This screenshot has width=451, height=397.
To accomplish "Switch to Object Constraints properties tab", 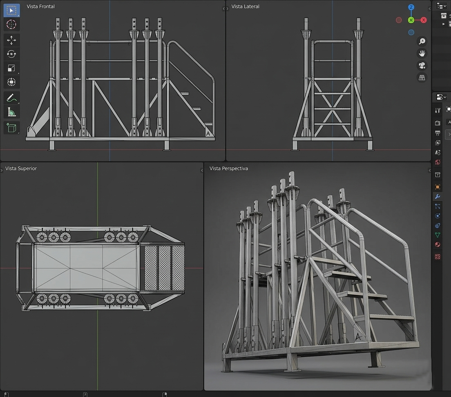I will (438, 226).
